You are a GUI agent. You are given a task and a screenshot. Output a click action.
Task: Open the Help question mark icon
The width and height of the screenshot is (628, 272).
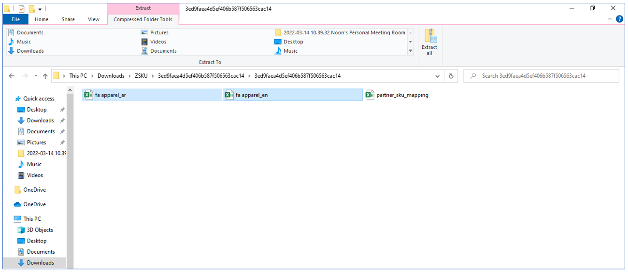click(619, 19)
